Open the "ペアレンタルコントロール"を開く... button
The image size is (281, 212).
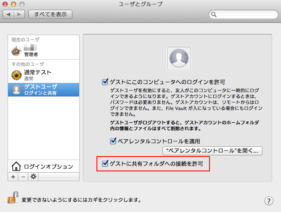tap(212, 151)
